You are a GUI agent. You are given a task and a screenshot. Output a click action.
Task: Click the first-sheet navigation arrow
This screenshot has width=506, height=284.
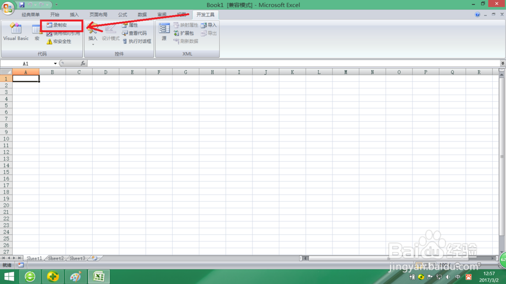[x=3, y=258]
